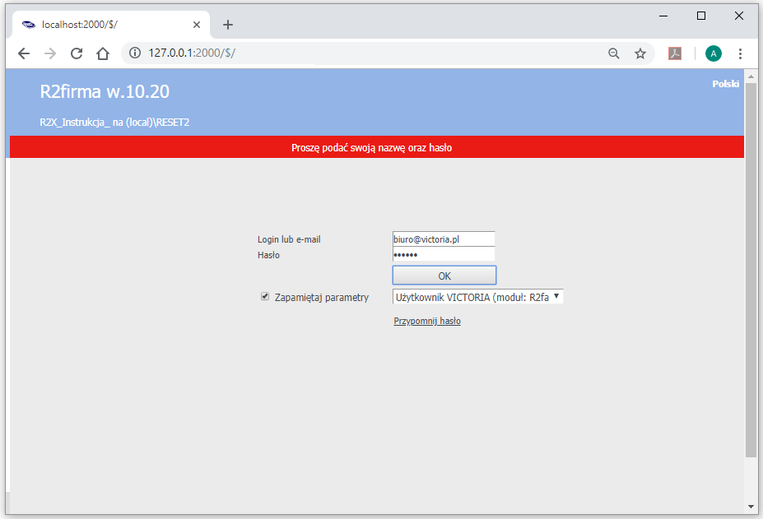Go back with the browser back arrow
Image resolution: width=763 pixels, height=519 pixels.
[x=24, y=53]
